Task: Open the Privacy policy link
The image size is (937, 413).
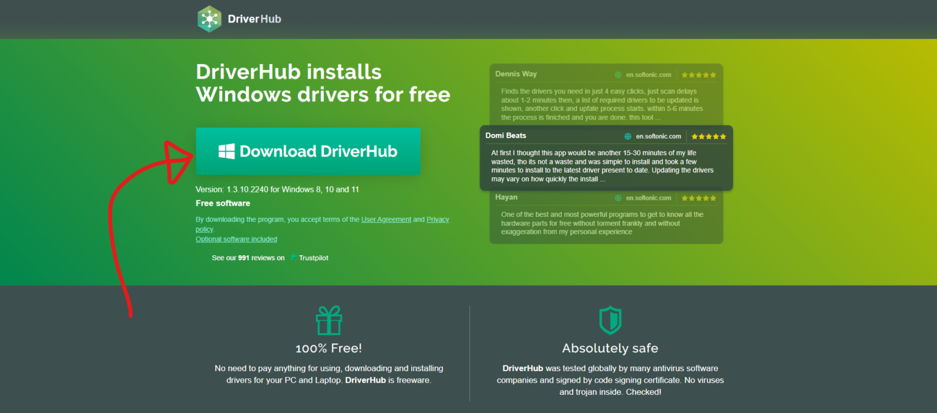Action: tap(437, 219)
